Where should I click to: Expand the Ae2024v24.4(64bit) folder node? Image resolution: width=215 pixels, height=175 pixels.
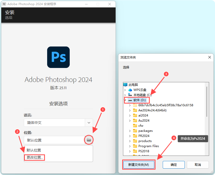(130, 110)
